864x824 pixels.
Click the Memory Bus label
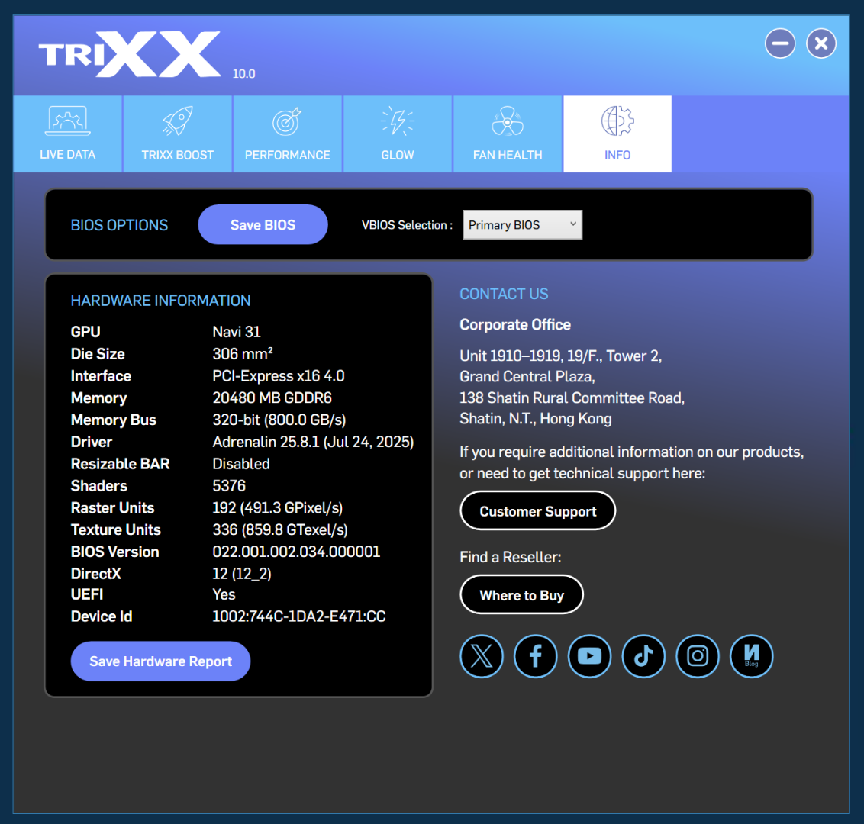[114, 420]
